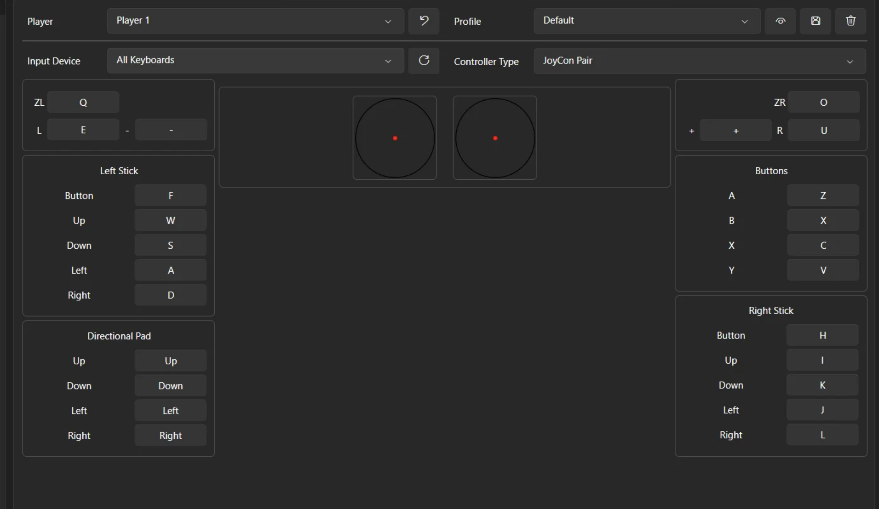
Task: Click the undo arrow icon beside Player
Action: (x=424, y=21)
